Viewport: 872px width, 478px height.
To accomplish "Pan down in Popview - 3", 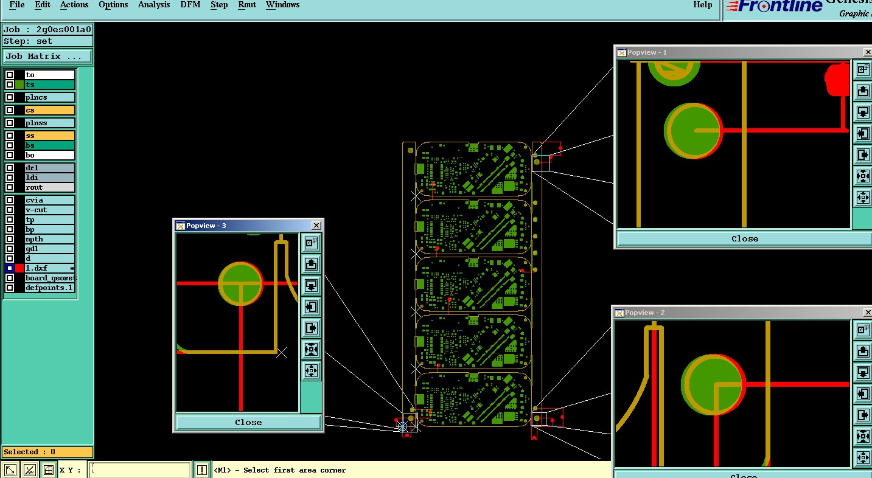I will (x=311, y=286).
